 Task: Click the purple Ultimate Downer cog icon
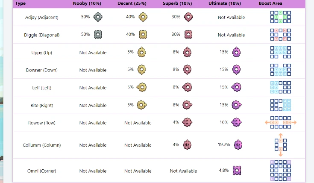[x=236, y=70]
